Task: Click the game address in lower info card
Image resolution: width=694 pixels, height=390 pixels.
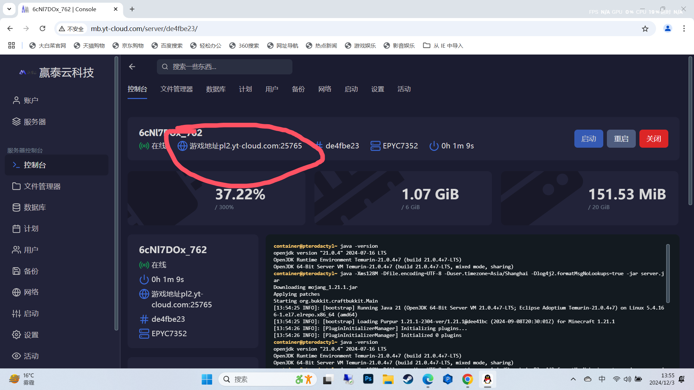Action: click(x=181, y=299)
